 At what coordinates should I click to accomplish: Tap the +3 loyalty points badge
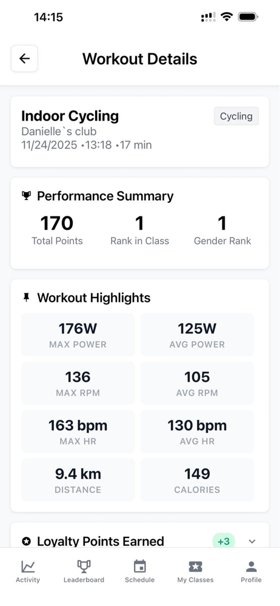pos(224,541)
